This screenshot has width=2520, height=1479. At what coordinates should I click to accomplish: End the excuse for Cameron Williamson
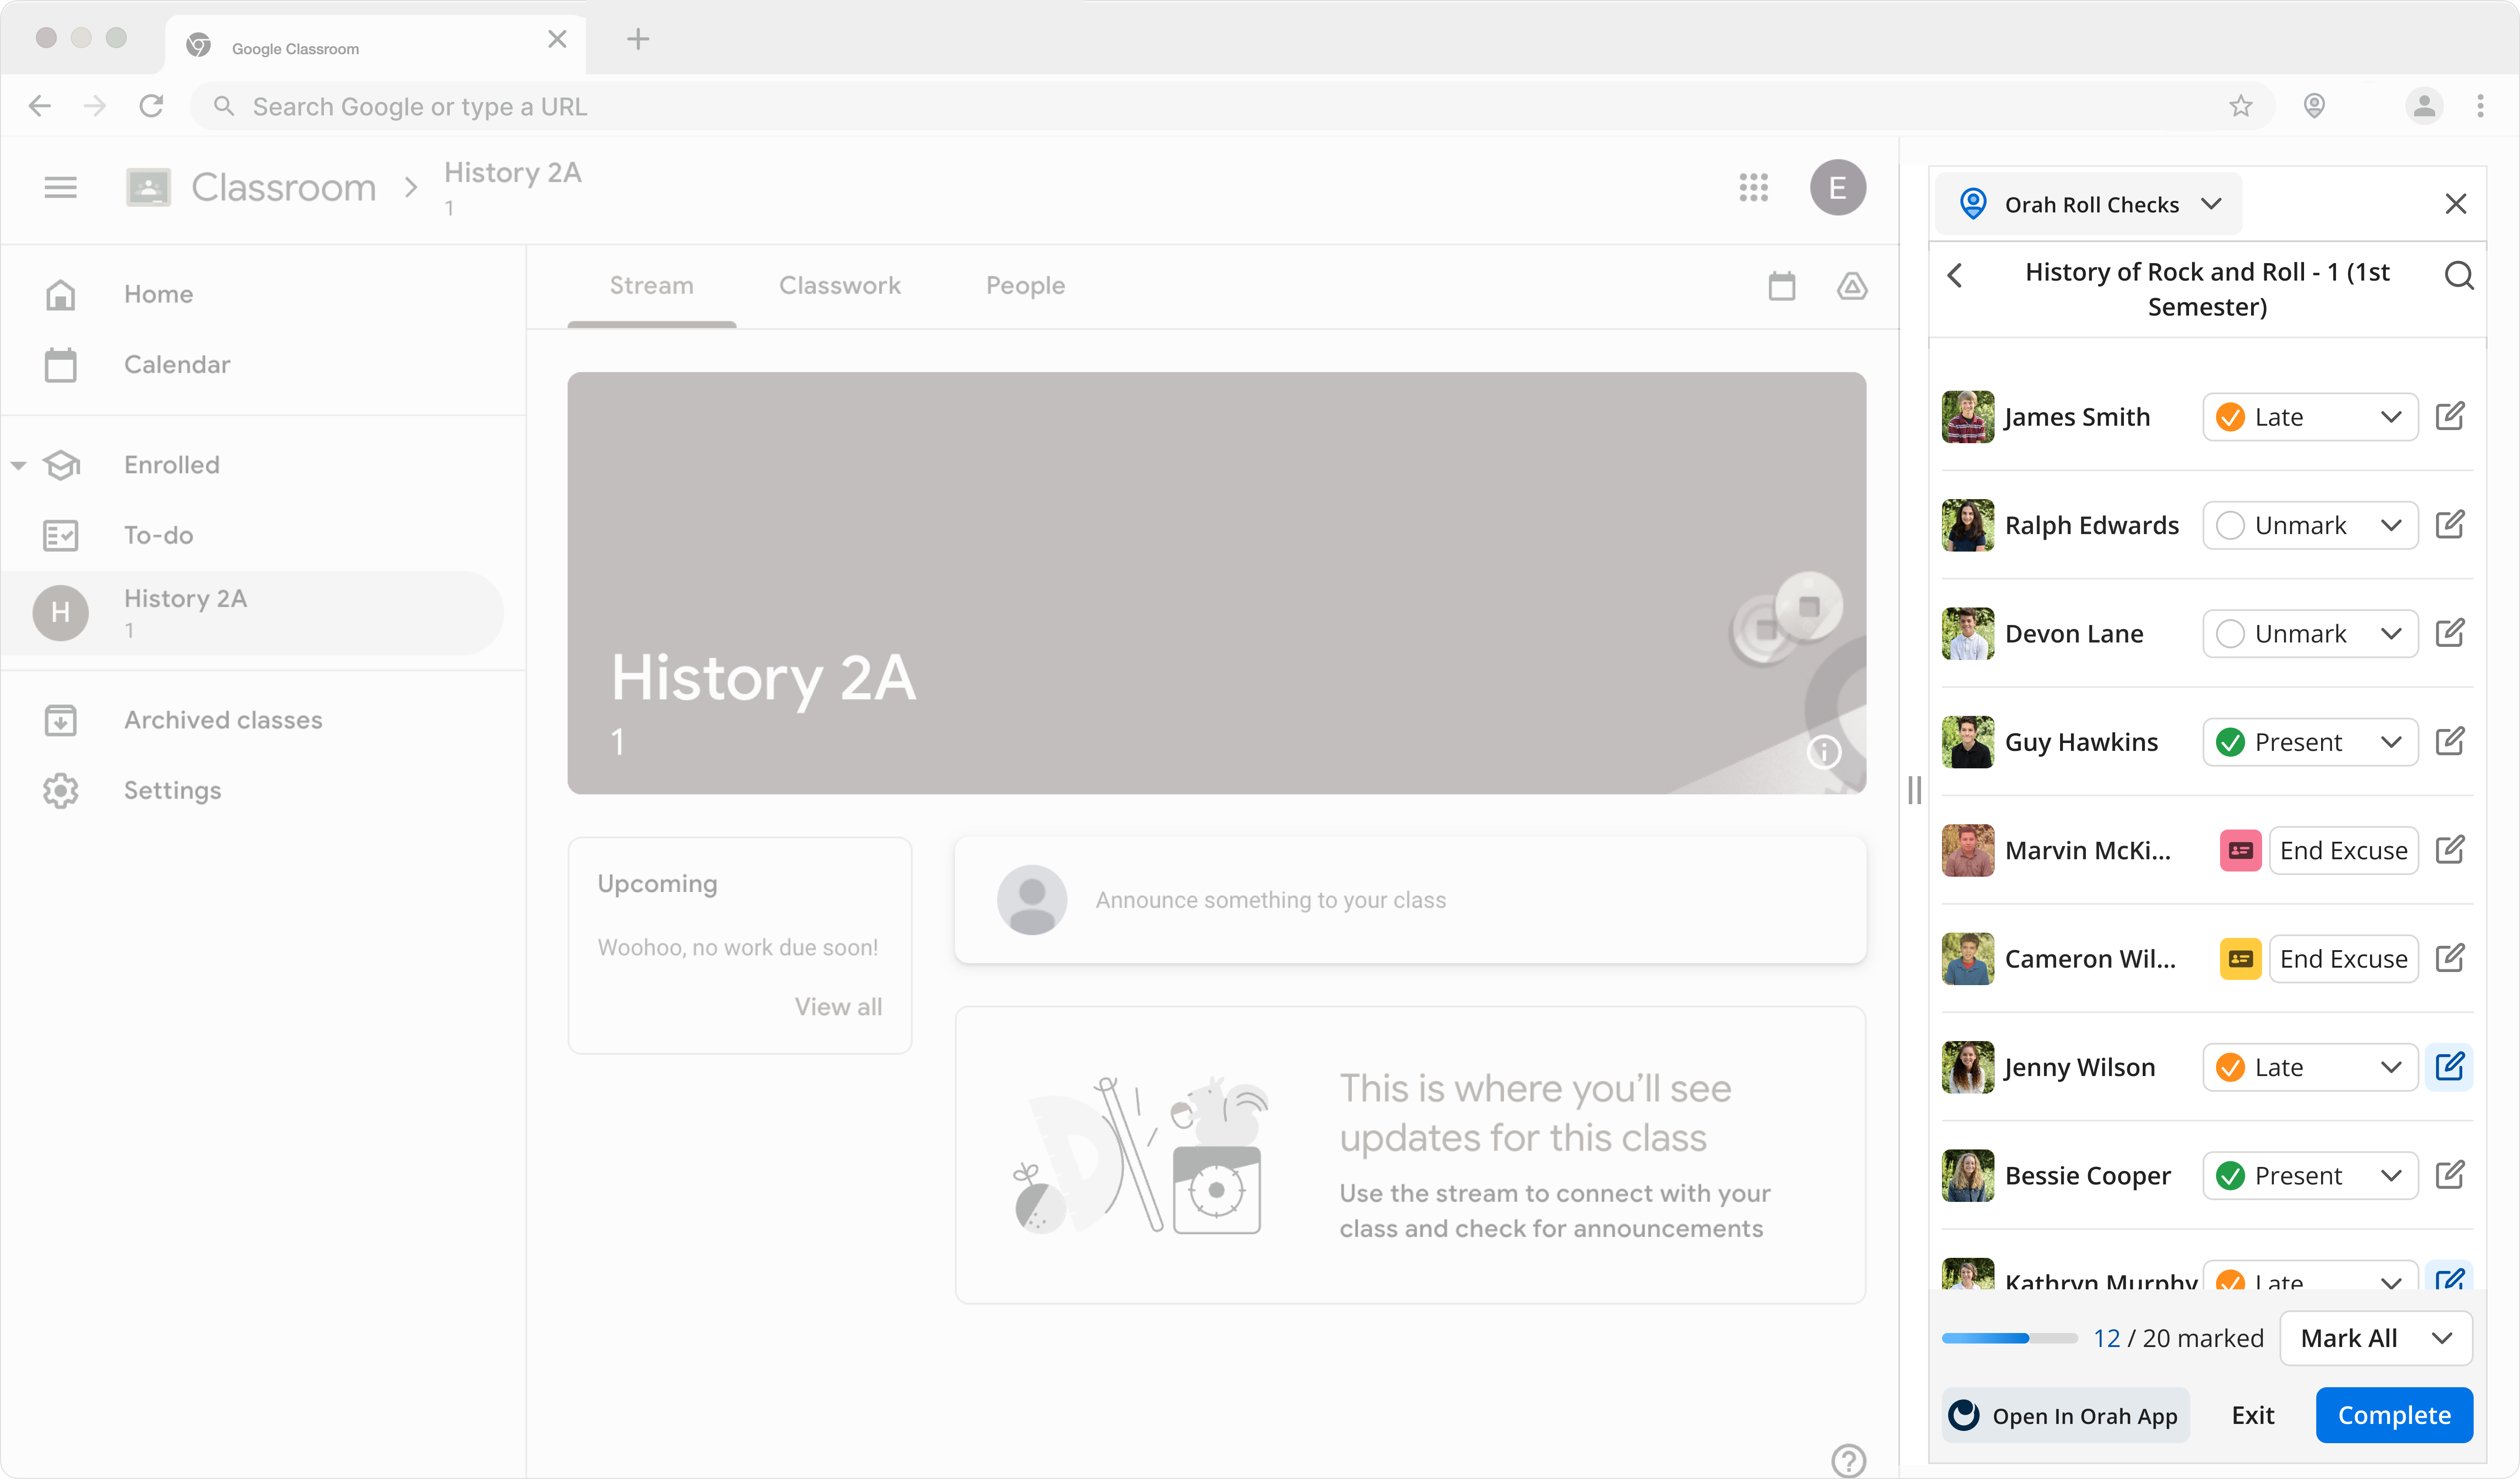(2343, 958)
